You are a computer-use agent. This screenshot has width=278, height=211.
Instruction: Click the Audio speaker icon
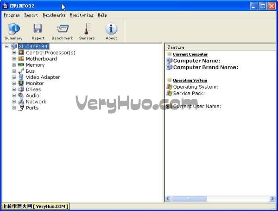coord(21,95)
